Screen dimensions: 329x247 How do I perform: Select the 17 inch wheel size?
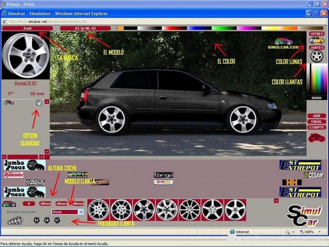[x=57, y=220]
